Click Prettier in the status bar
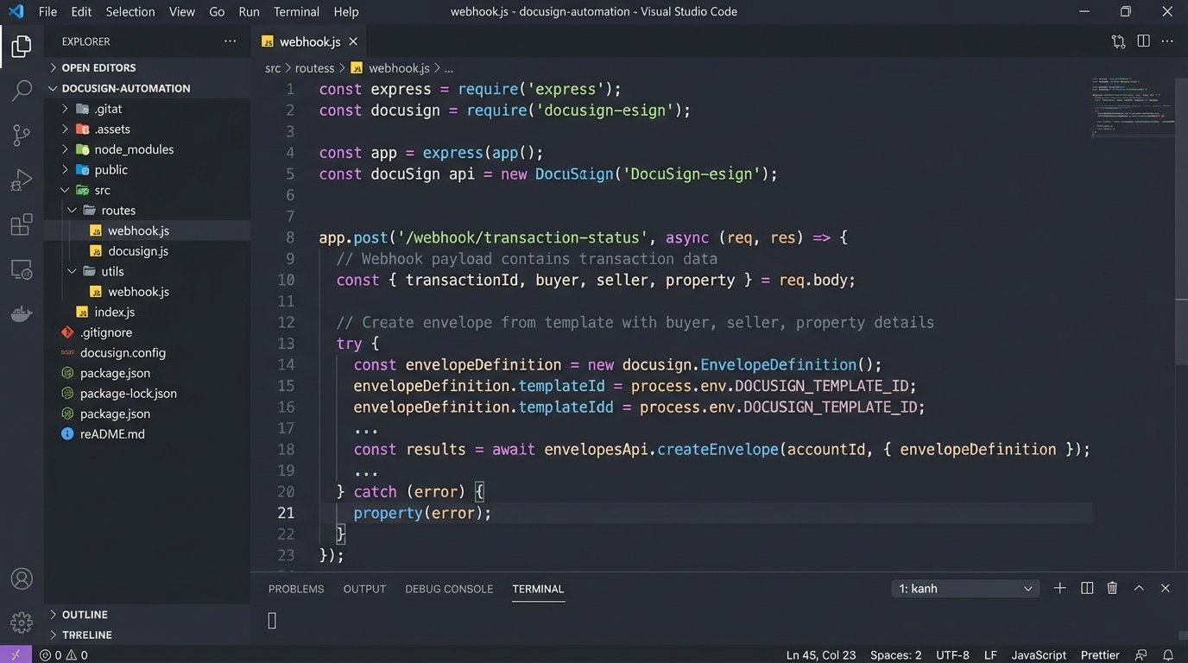 1100,655
